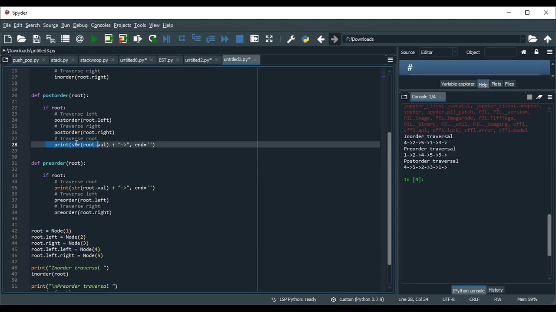The image size is (556, 312).
Task: Run current cell and advance to next
Action: coord(123,39)
